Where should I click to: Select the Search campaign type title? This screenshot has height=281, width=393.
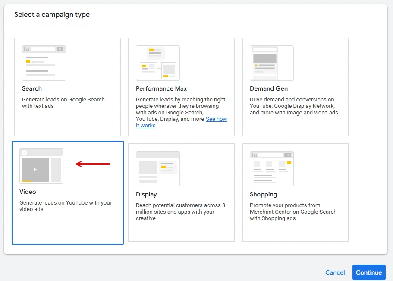(x=32, y=88)
